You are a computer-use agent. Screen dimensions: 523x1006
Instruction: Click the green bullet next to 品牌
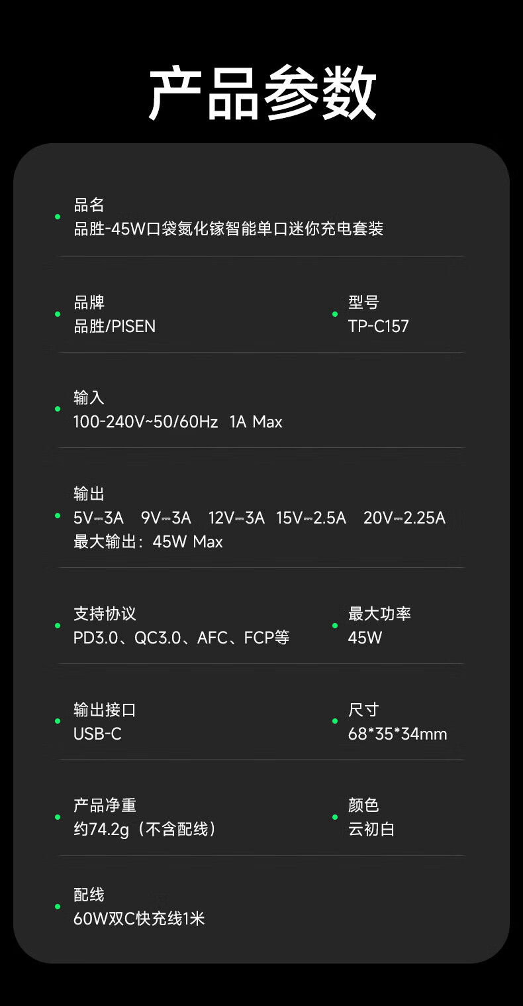[58, 314]
